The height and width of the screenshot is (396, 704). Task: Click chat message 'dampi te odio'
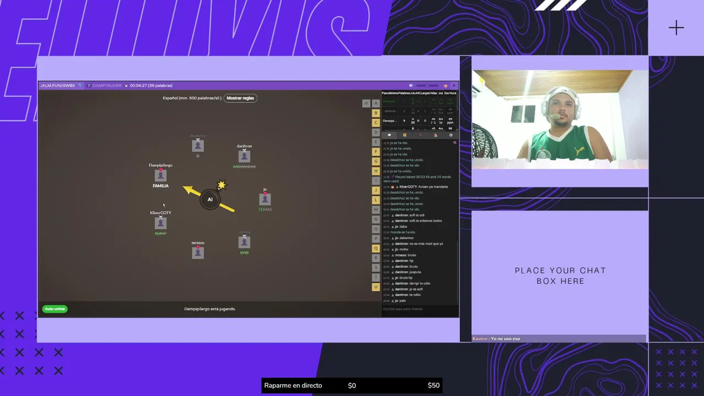click(420, 283)
